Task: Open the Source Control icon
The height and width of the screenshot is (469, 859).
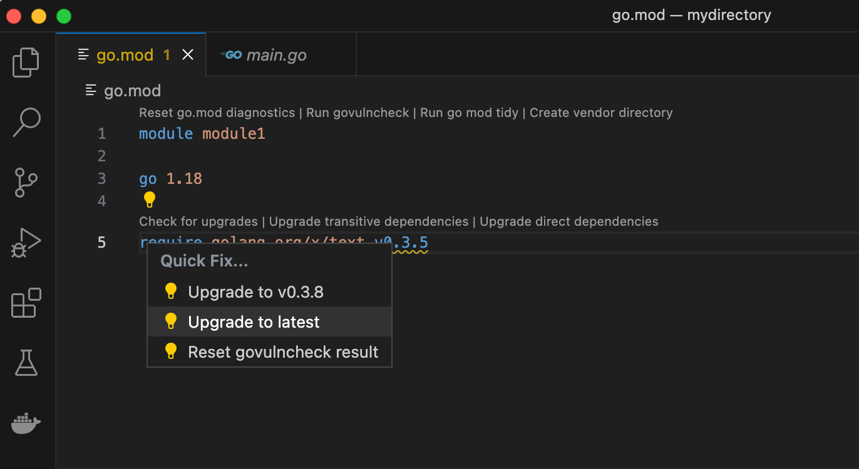Action: 26,183
